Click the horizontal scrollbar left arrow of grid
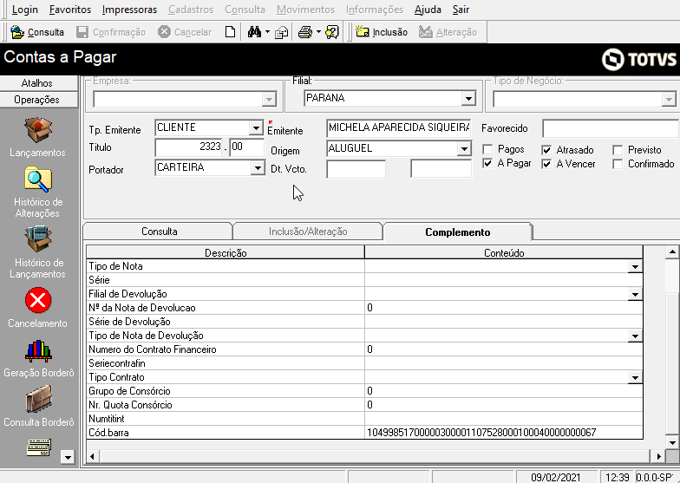This screenshot has height=483, width=680. [92, 456]
